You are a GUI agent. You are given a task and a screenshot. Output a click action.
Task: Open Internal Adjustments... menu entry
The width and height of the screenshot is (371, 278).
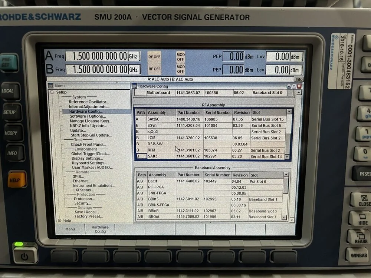89,107
